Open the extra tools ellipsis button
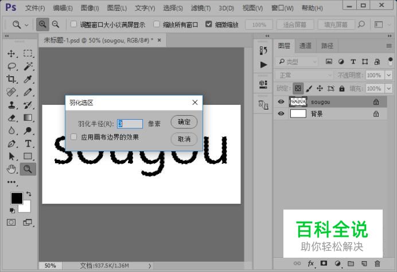Viewport: 397px width, 272px height. coord(11,182)
